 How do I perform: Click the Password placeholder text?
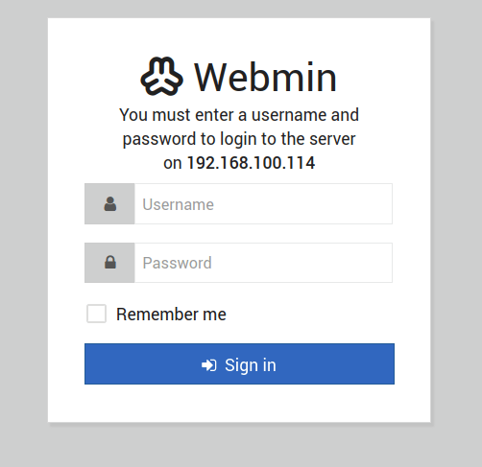coord(178,263)
